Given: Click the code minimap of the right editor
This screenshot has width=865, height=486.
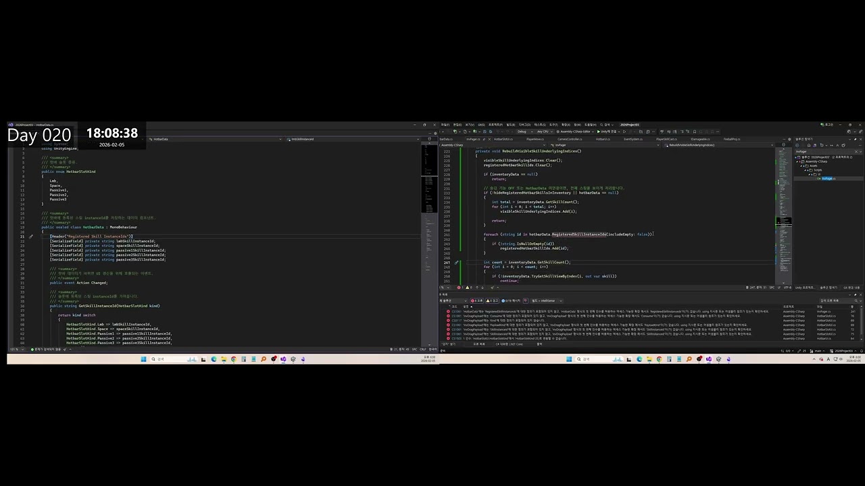Looking at the screenshot, I should coord(784,216).
